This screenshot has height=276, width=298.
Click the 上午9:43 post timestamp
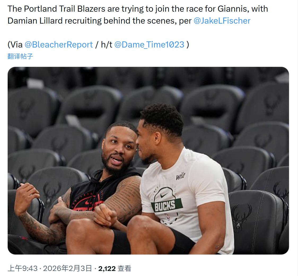pos(23,268)
